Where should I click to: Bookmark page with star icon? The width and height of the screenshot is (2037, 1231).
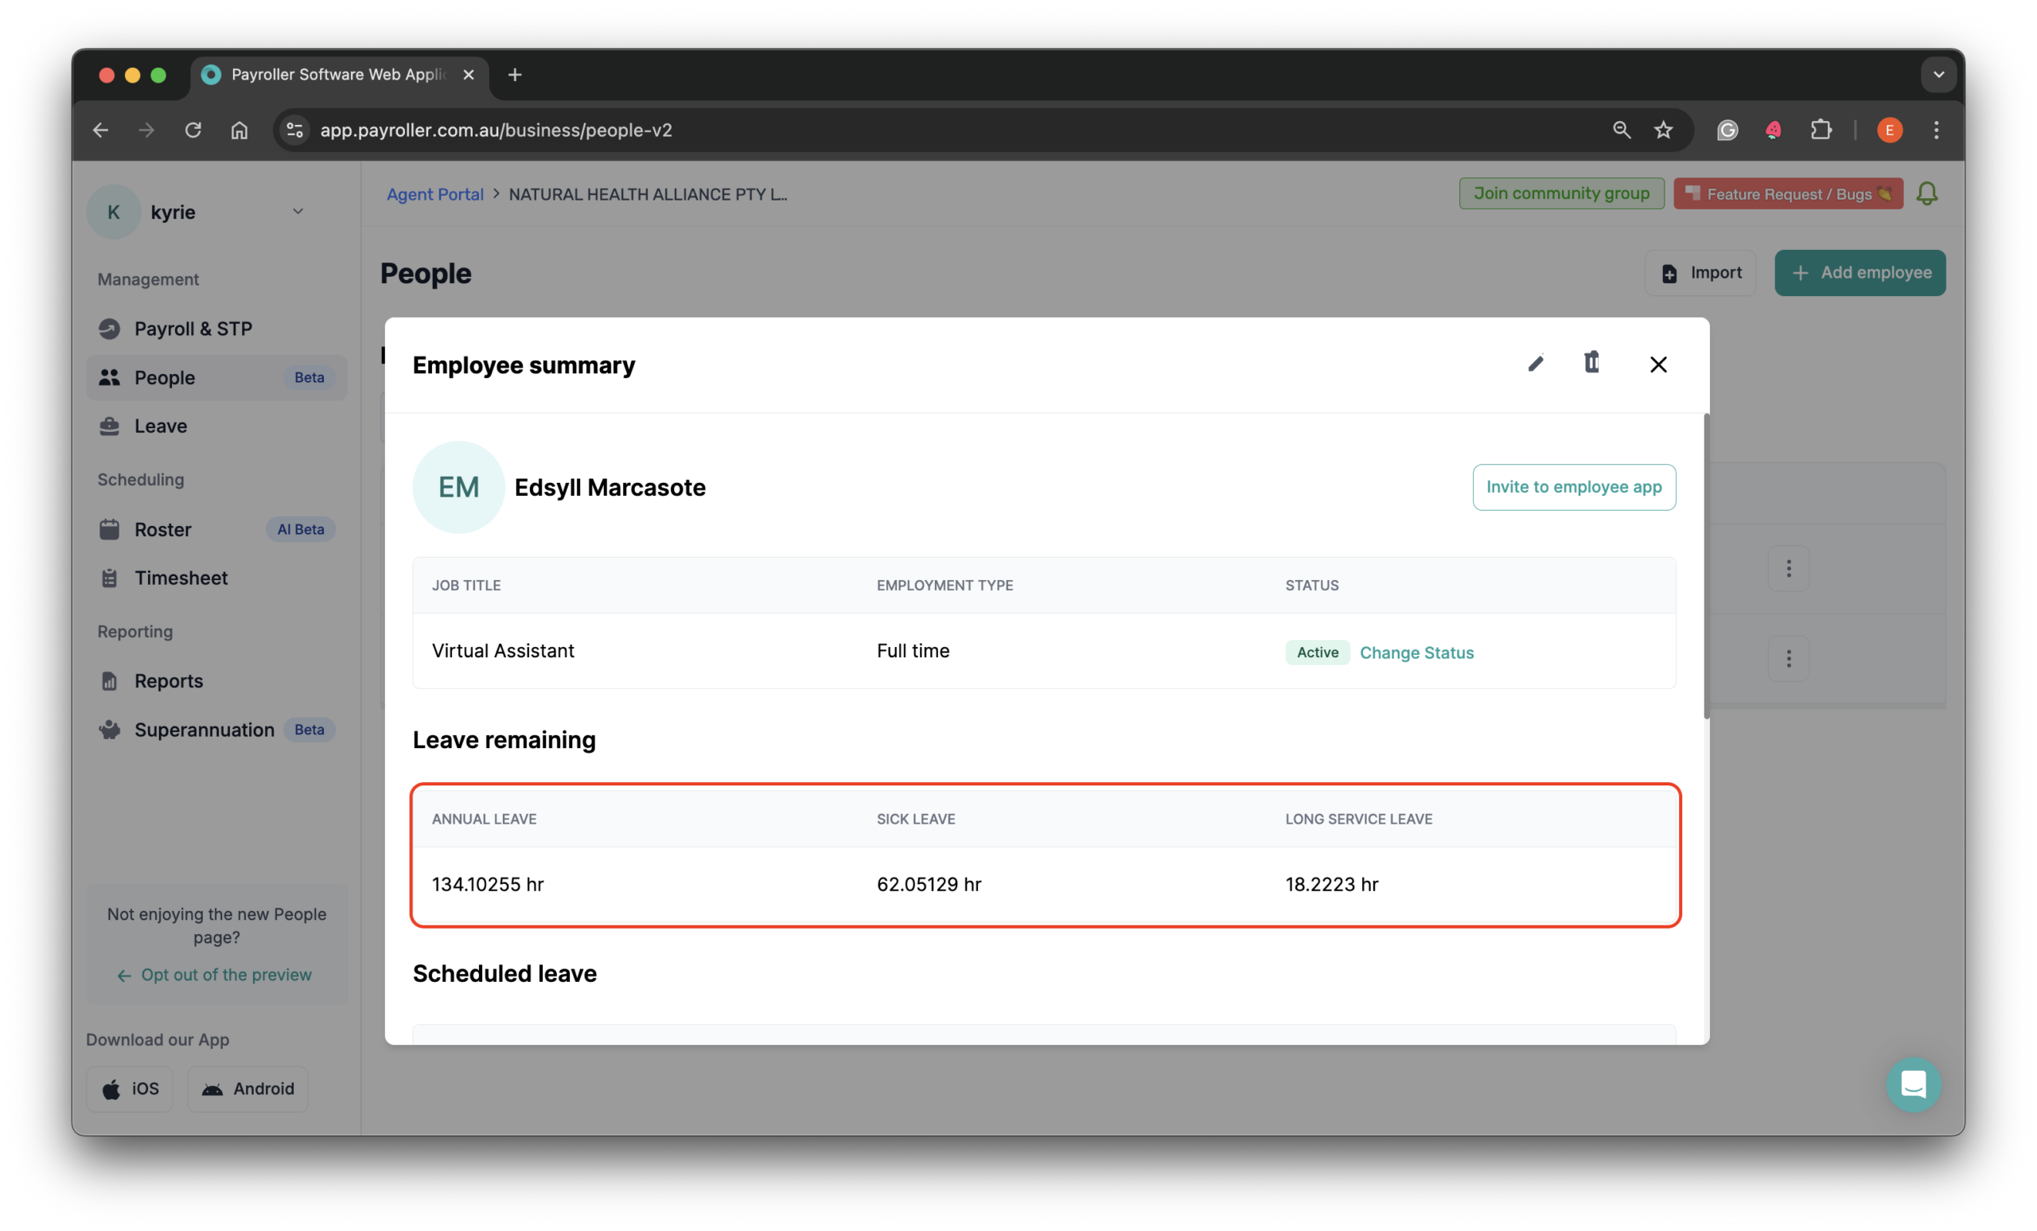pyautogui.click(x=1663, y=130)
